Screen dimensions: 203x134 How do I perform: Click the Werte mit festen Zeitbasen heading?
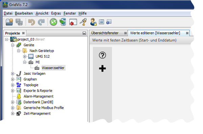[x=134, y=40]
